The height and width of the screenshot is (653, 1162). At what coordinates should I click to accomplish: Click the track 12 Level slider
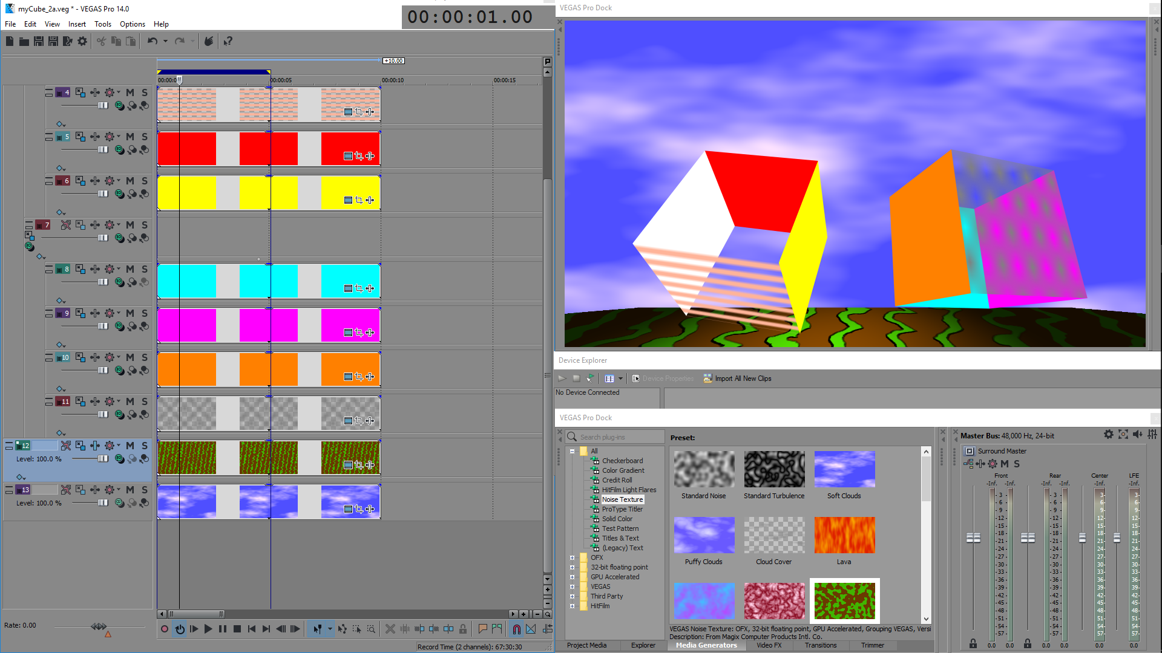(x=102, y=459)
